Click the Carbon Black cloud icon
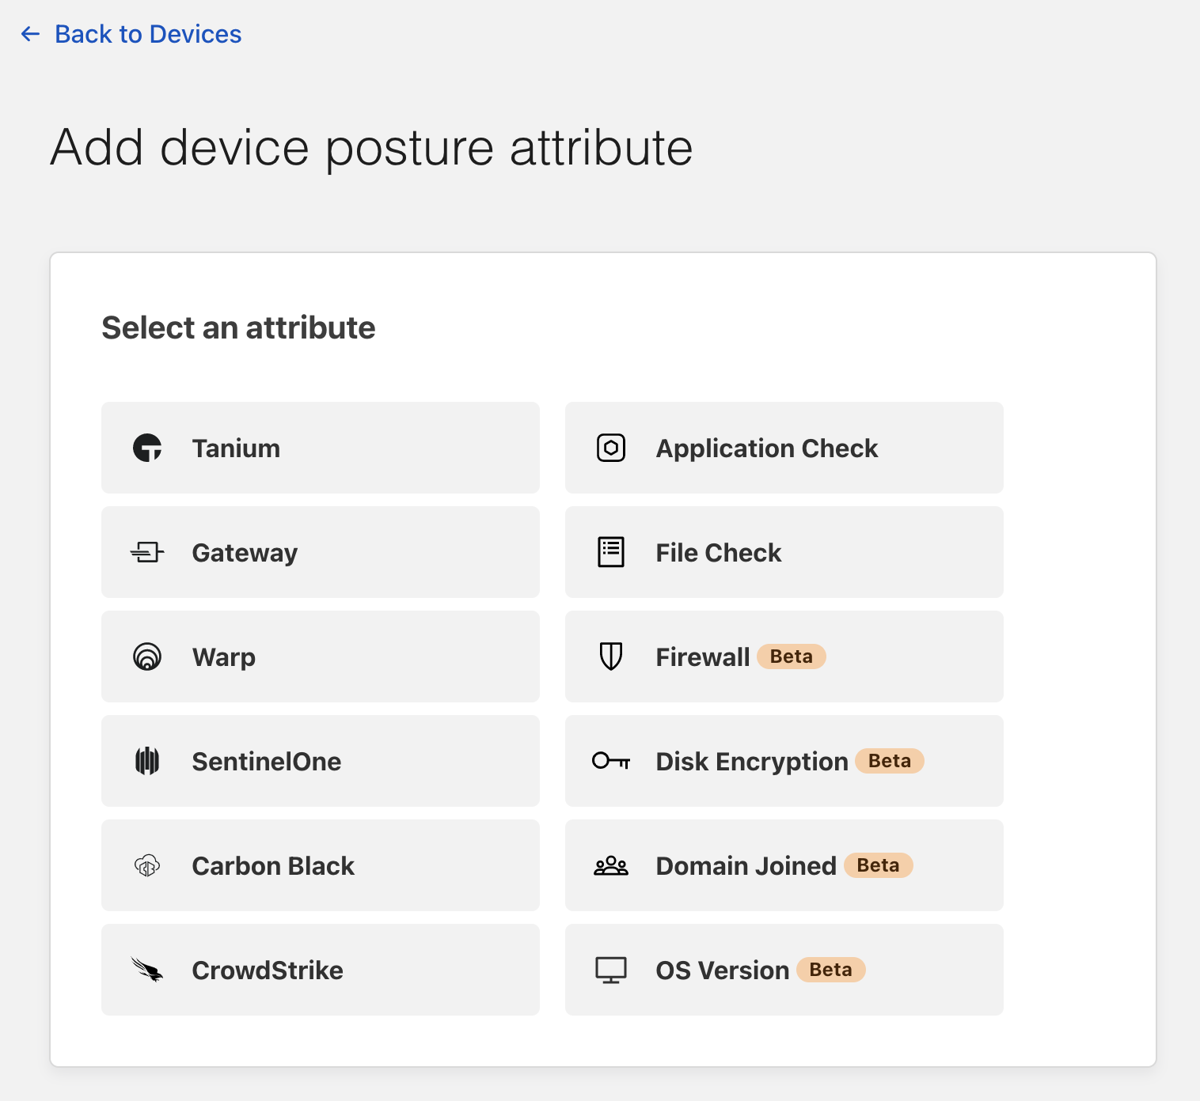 pos(147,865)
